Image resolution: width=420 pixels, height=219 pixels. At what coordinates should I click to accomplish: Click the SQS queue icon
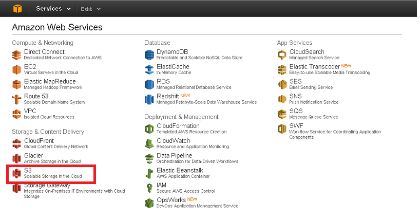point(282,114)
